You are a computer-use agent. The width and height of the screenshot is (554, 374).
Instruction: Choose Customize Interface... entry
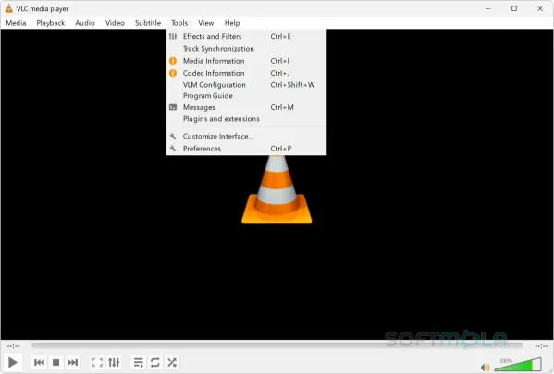[246, 136]
